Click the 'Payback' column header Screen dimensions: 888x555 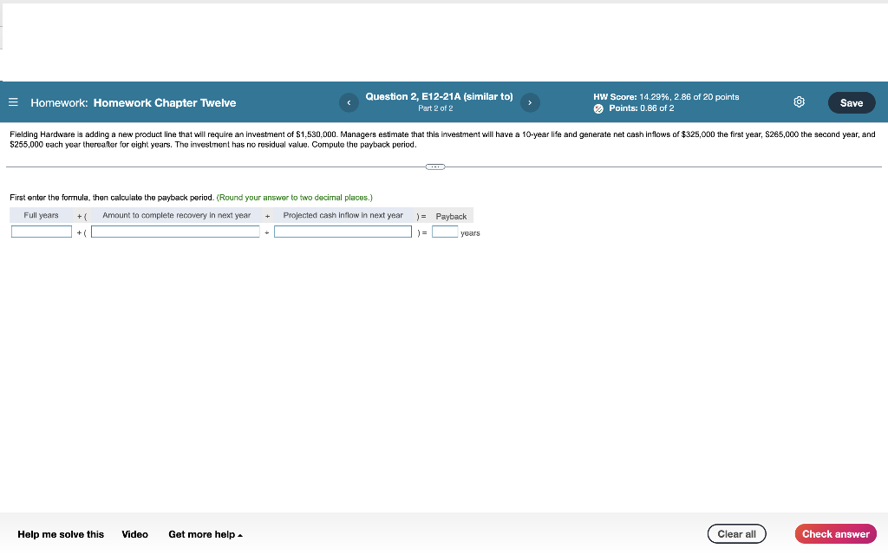pyautogui.click(x=451, y=216)
